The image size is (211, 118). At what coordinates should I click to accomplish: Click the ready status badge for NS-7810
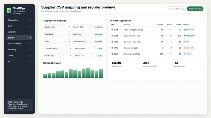tap(186, 42)
